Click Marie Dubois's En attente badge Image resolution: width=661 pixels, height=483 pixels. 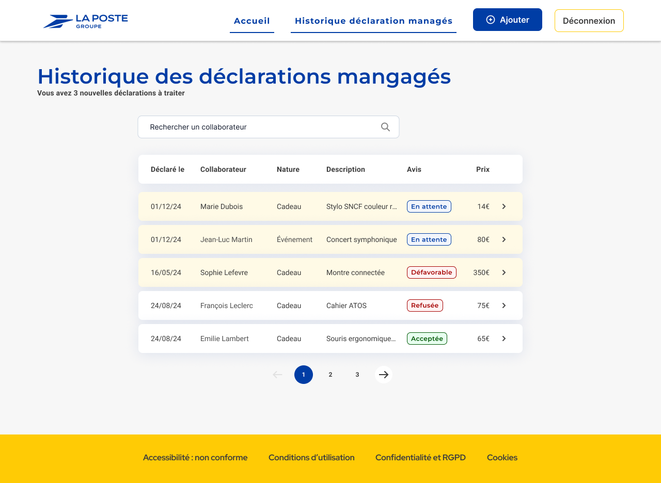pos(429,206)
